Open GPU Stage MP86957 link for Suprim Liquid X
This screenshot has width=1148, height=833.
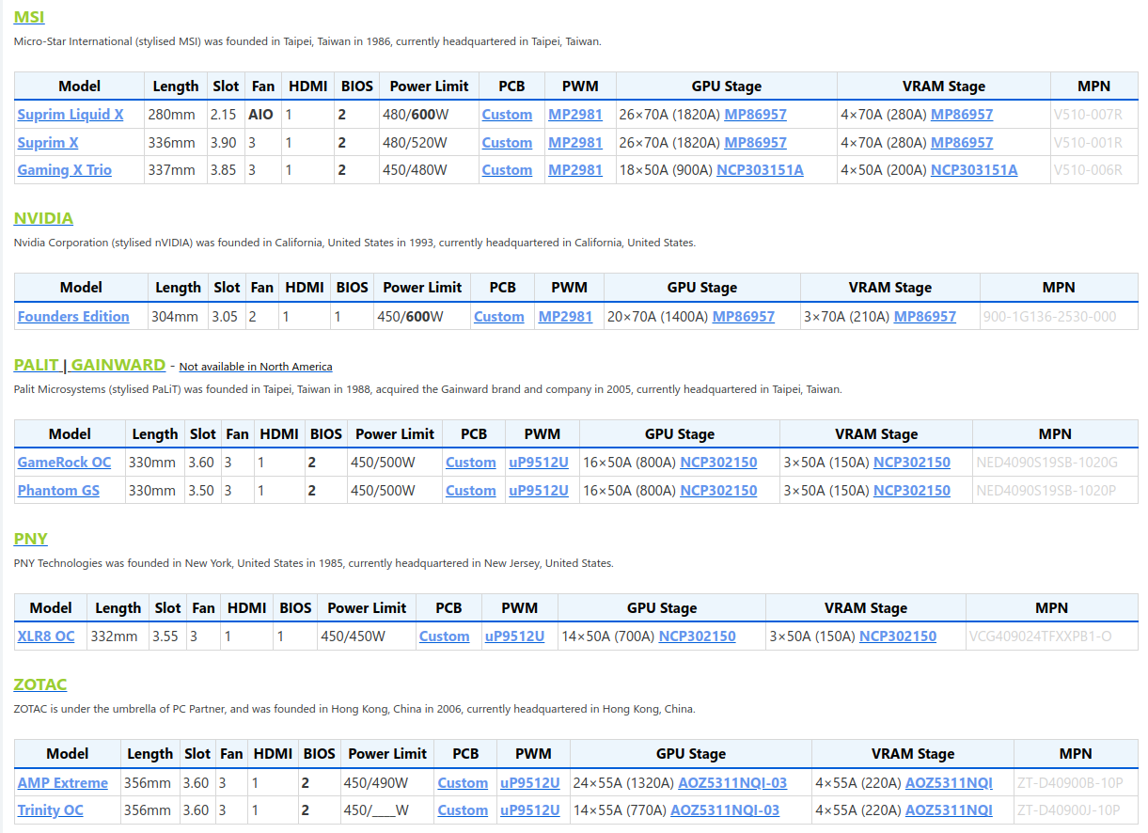click(x=756, y=115)
